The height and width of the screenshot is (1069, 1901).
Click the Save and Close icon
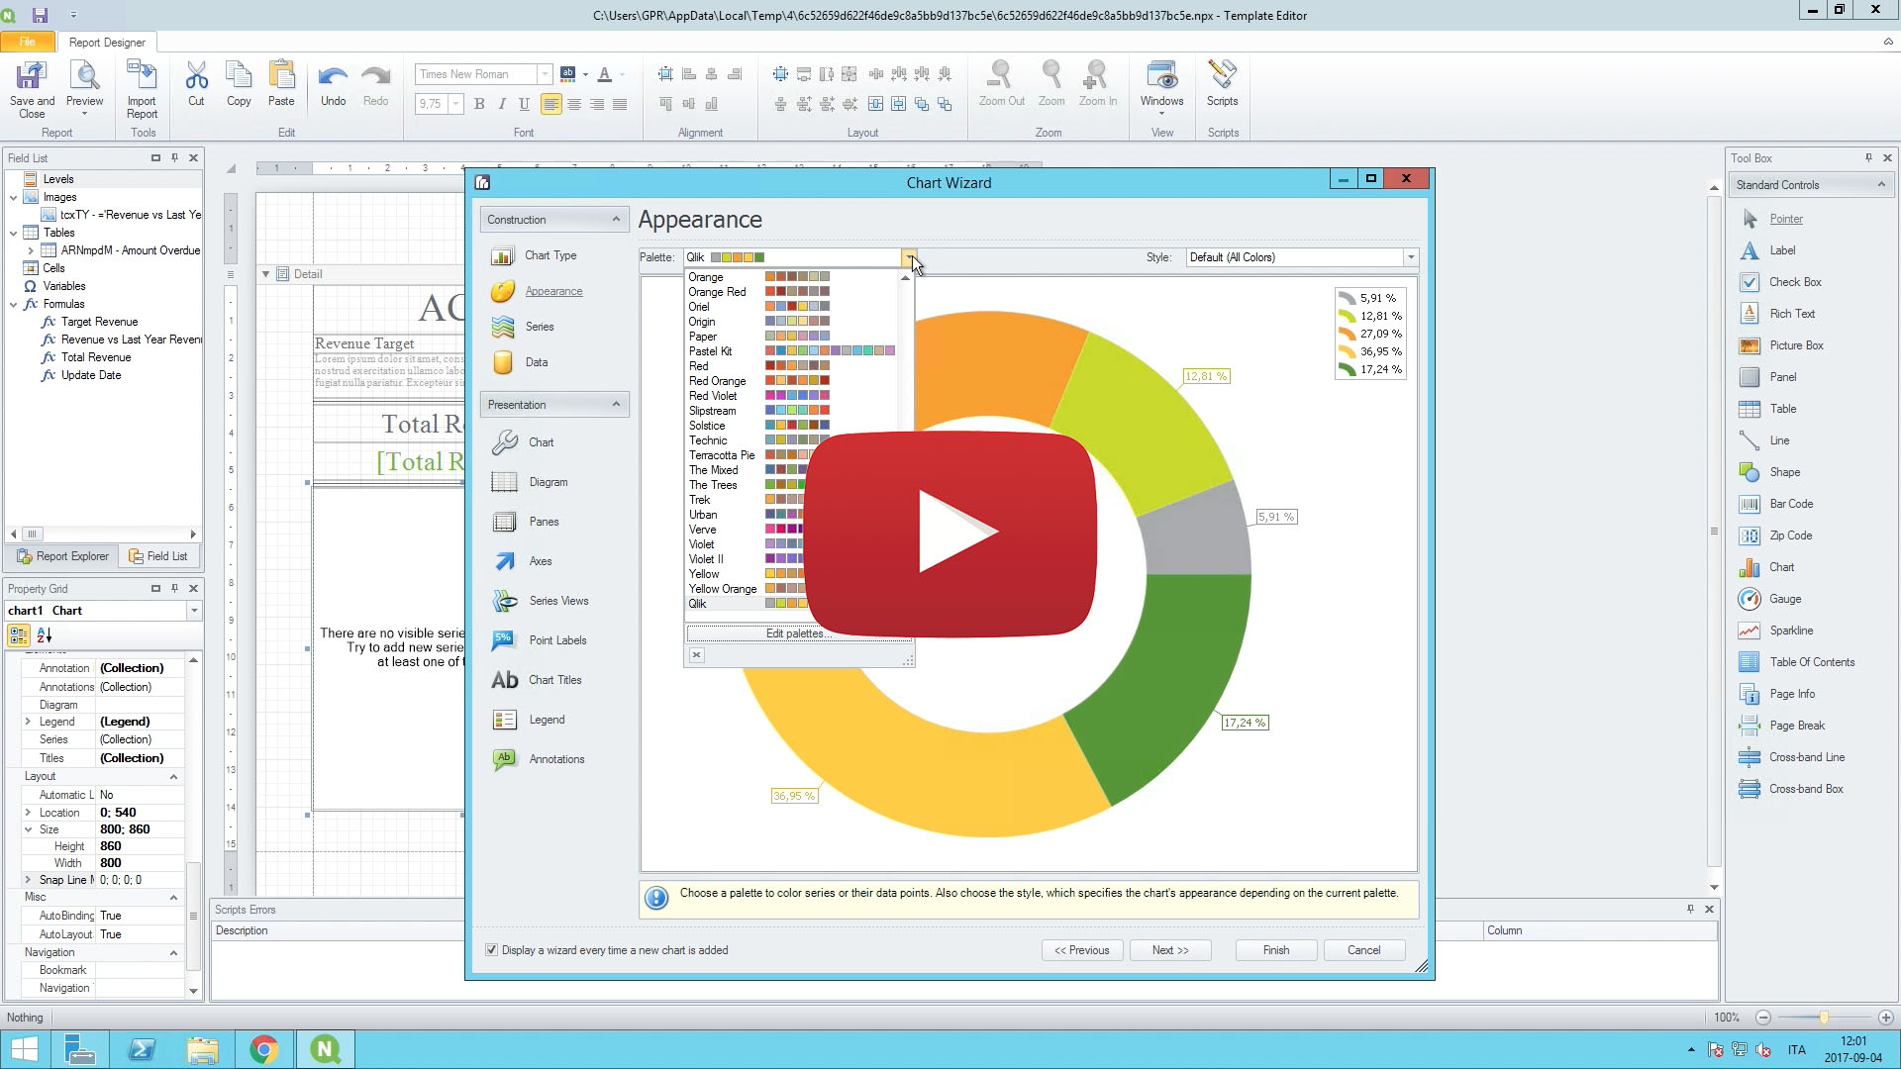coord(32,77)
